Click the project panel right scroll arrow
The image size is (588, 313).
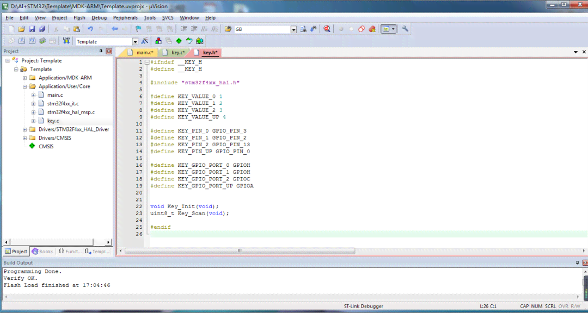point(108,242)
